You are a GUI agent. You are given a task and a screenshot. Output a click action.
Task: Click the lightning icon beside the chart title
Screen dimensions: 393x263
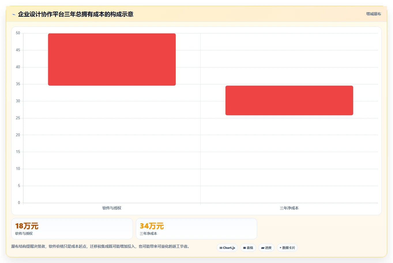[x=14, y=14]
